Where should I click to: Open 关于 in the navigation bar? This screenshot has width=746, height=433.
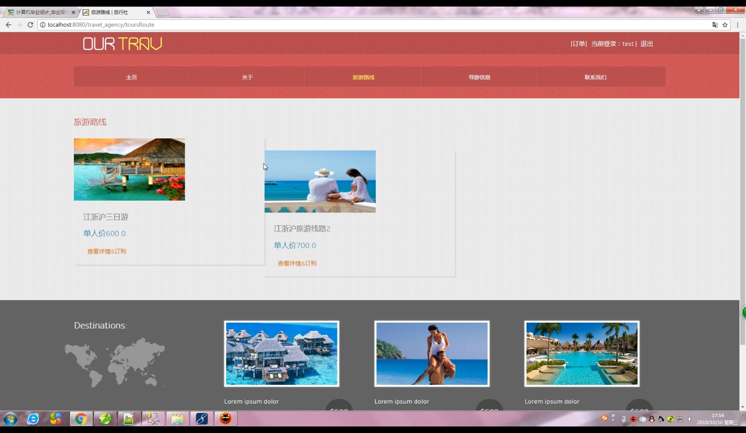[x=247, y=77]
